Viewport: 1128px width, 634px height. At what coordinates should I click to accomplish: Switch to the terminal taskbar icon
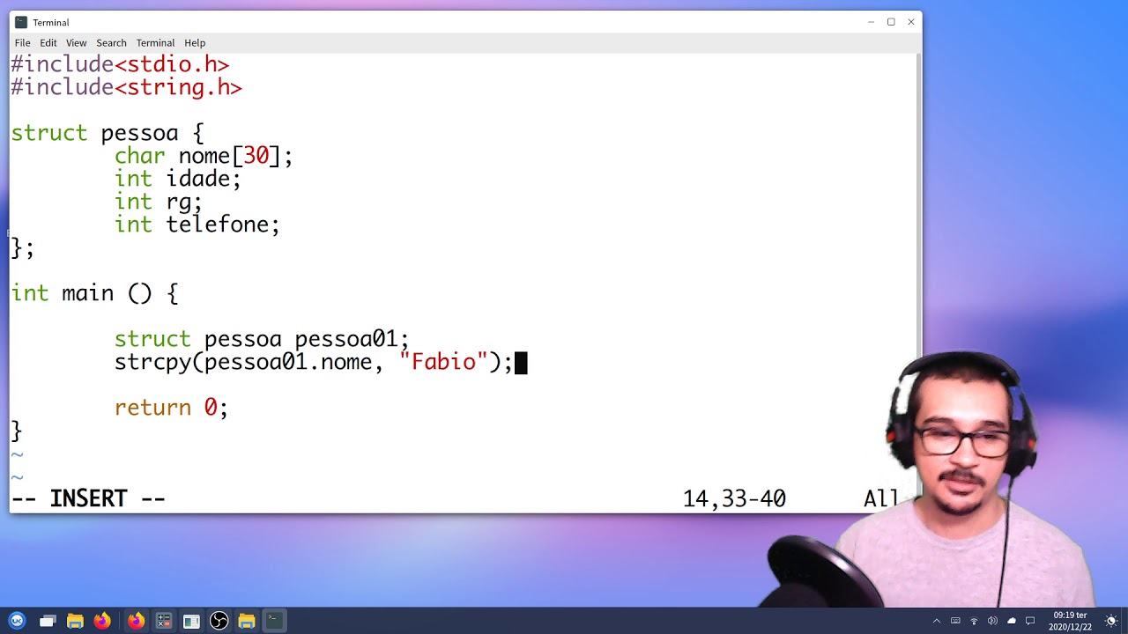[x=273, y=621]
